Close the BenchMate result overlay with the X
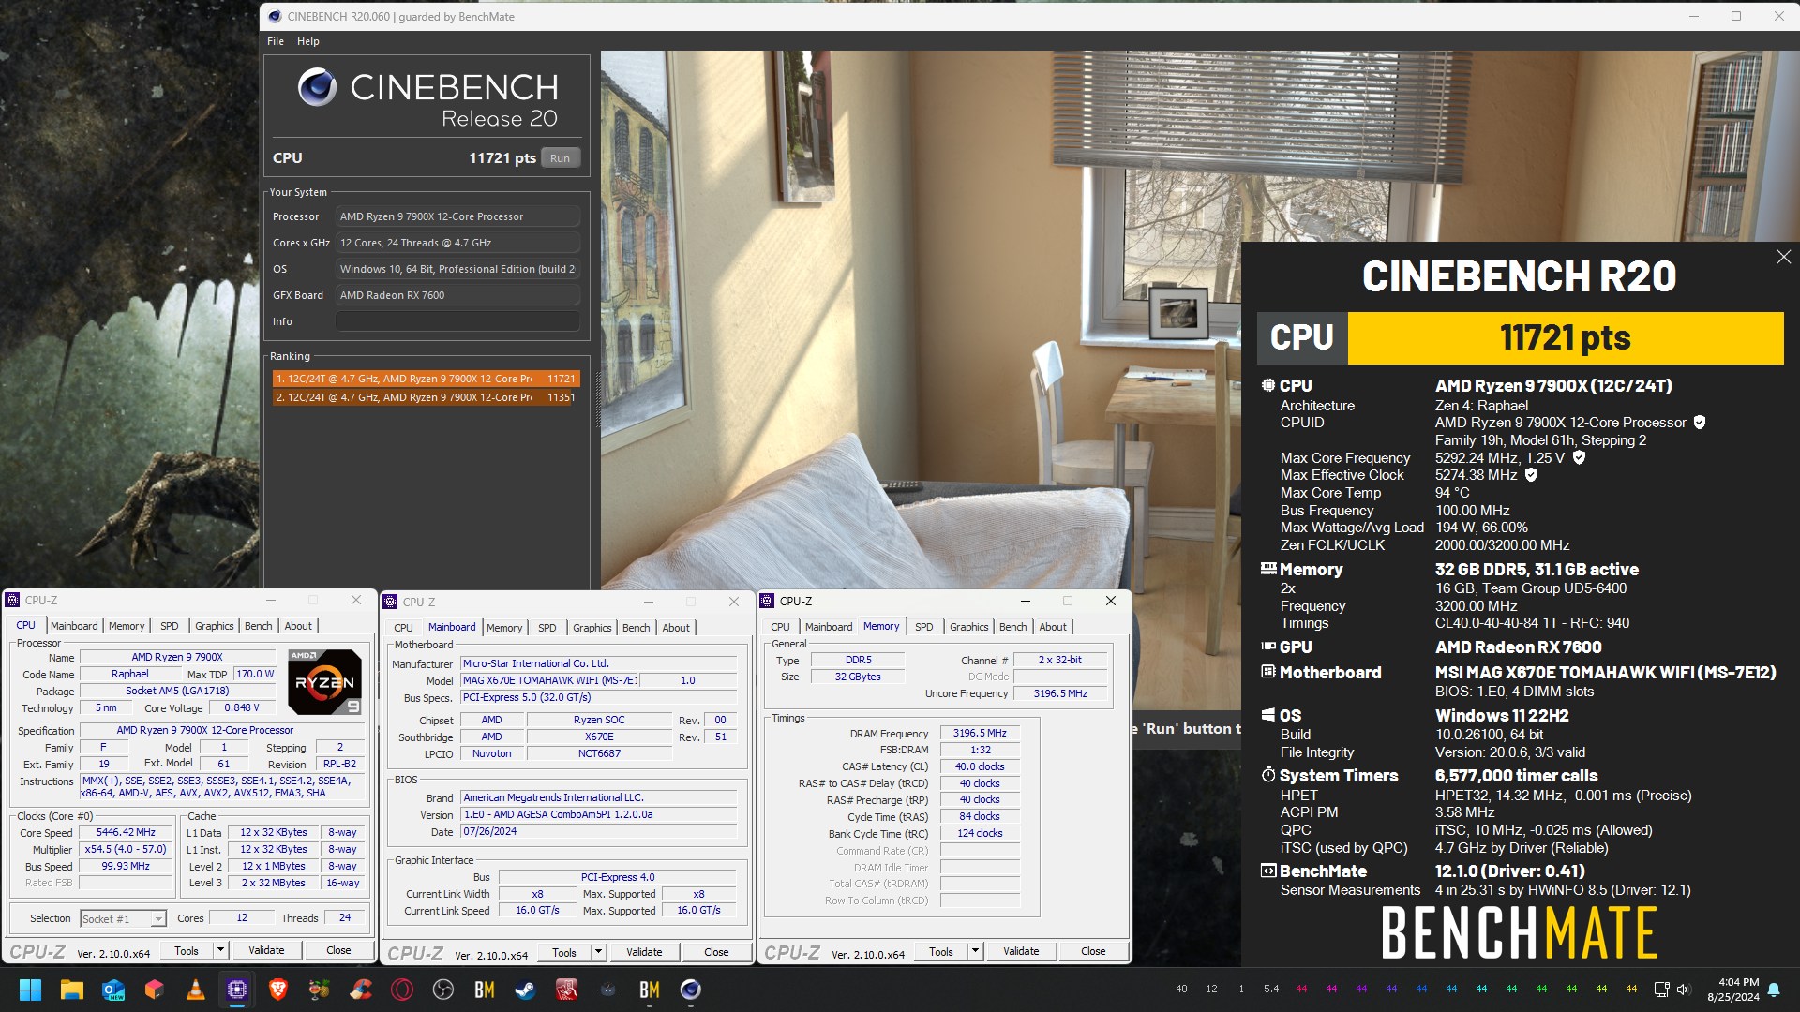This screenshot has height=1012, width=1800. (1783, 257)
